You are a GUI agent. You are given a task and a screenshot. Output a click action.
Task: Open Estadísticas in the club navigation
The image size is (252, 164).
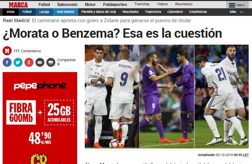[198, 12]
